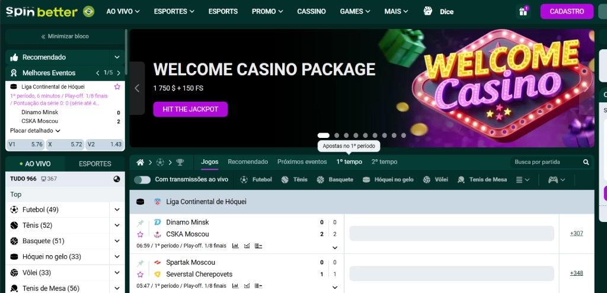
Task: Favorite the Spartak Moscou vs Severstal match
Action: click(140, 275)
